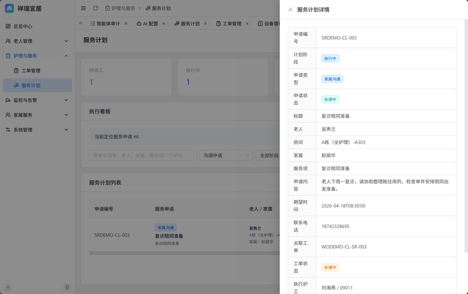Click the 家属沟通 type tag in details

[332, 79]
